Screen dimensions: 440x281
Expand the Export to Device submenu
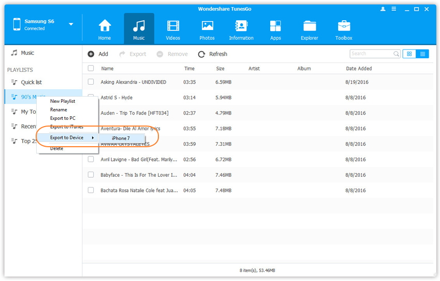67,137
